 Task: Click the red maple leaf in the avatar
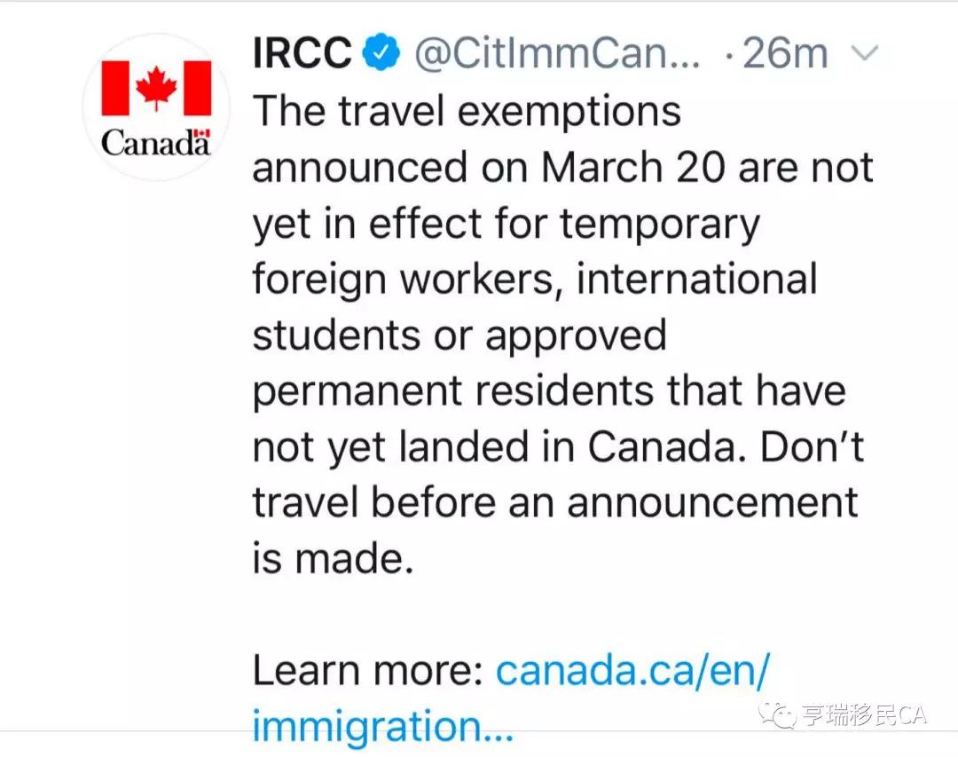[x=156, y=88]
